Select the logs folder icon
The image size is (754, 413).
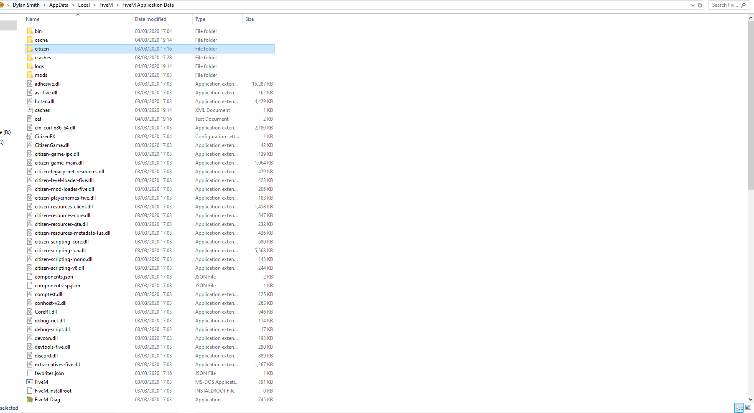coord(30,66)
